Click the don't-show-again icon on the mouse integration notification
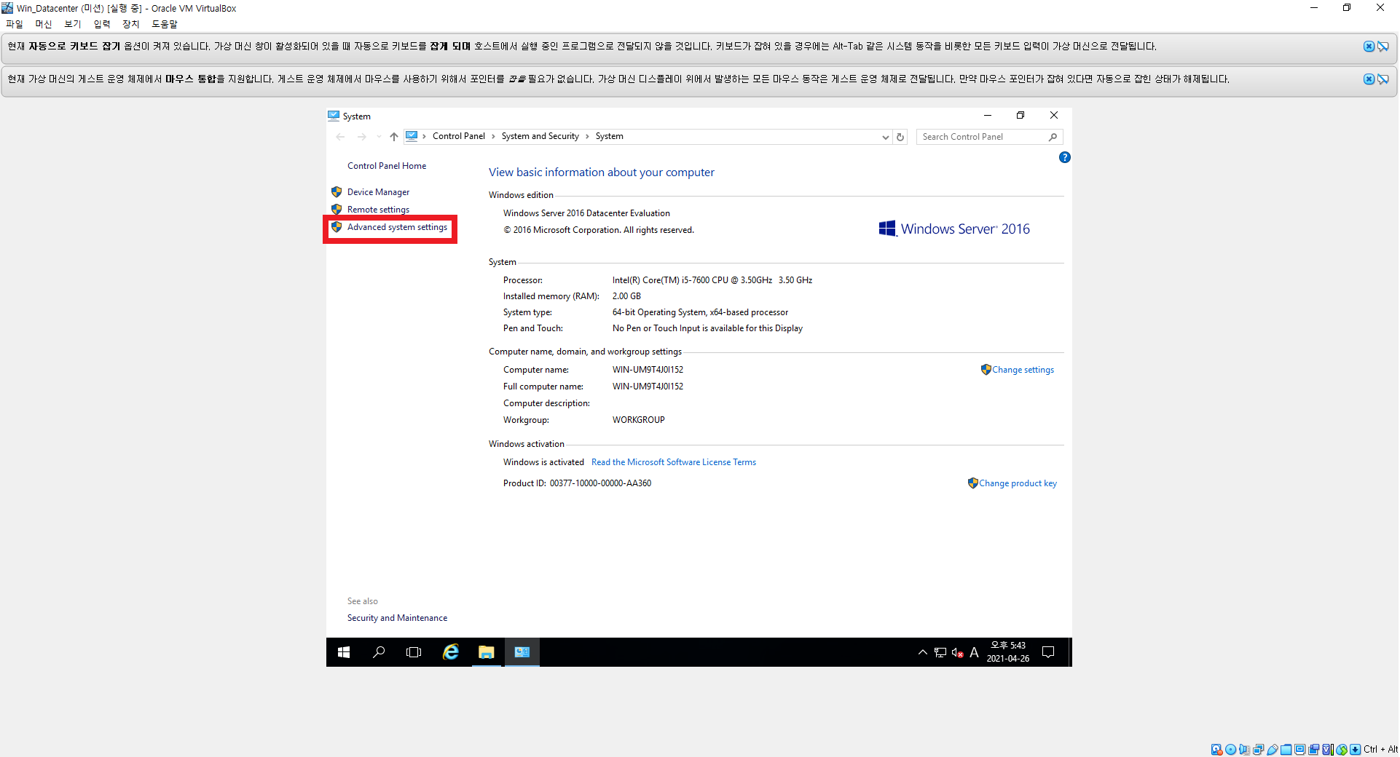Image resolution: width=1400 pixels, height=757 pixels. click(x=1383, y=79)
